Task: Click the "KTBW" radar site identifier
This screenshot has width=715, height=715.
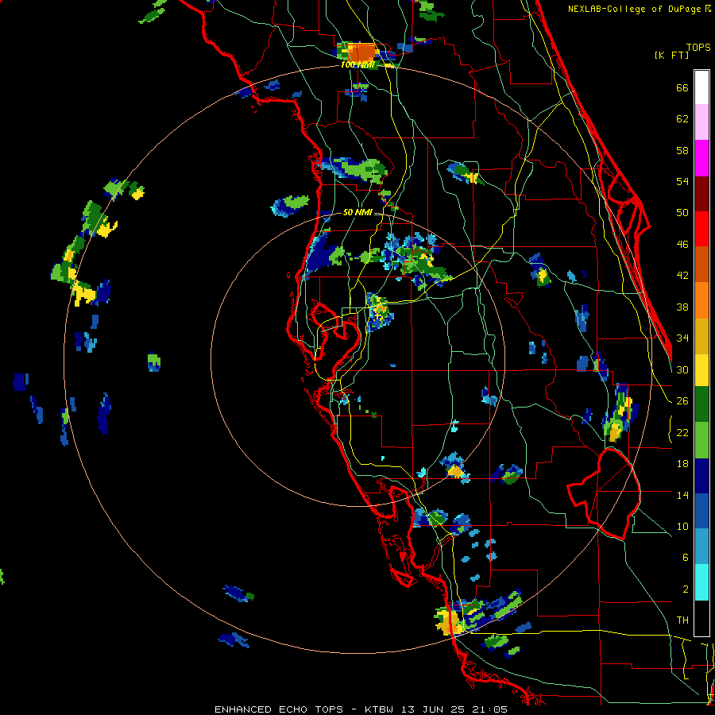Action: tap(381, 709)
